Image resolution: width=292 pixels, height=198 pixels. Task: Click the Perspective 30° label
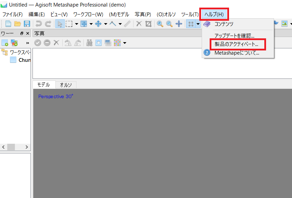pos(55,96)
